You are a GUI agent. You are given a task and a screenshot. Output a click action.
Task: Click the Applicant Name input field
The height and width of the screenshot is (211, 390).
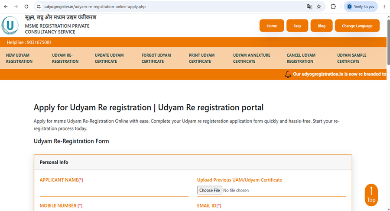[114, 191]
